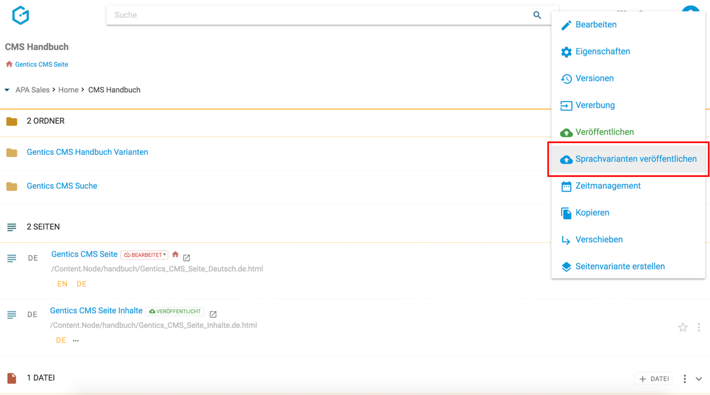This screenshot has width=710, height=395.
Task: Click the calendar icon next to Zeitmanagement
Action: 566,186
